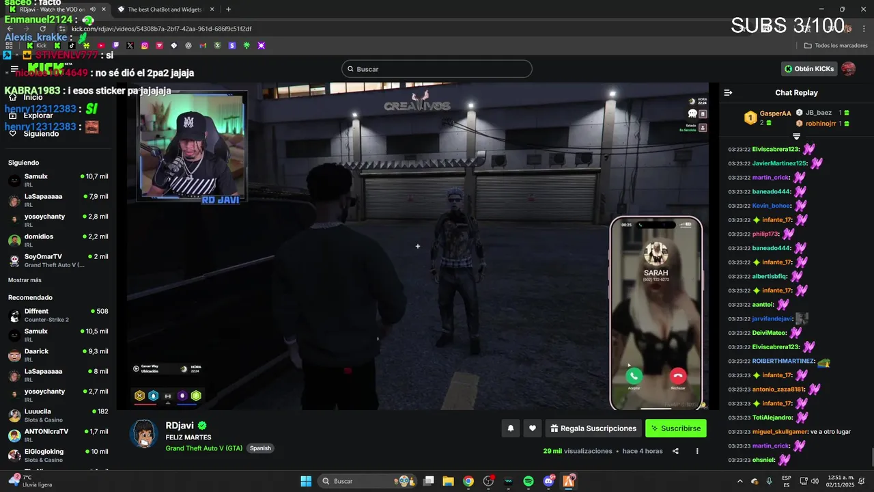Open Luuucila Slots & Casino channel
Viewport: 874px width, 492px height.
58,415
